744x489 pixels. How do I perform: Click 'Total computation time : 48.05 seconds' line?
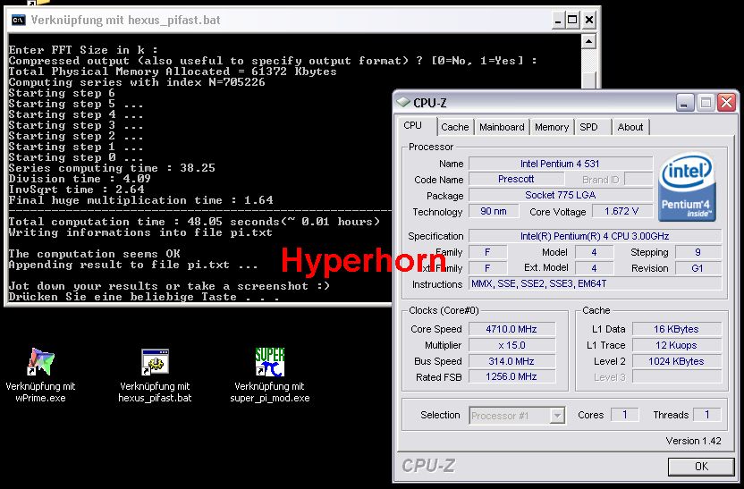[x=194, y=222]
